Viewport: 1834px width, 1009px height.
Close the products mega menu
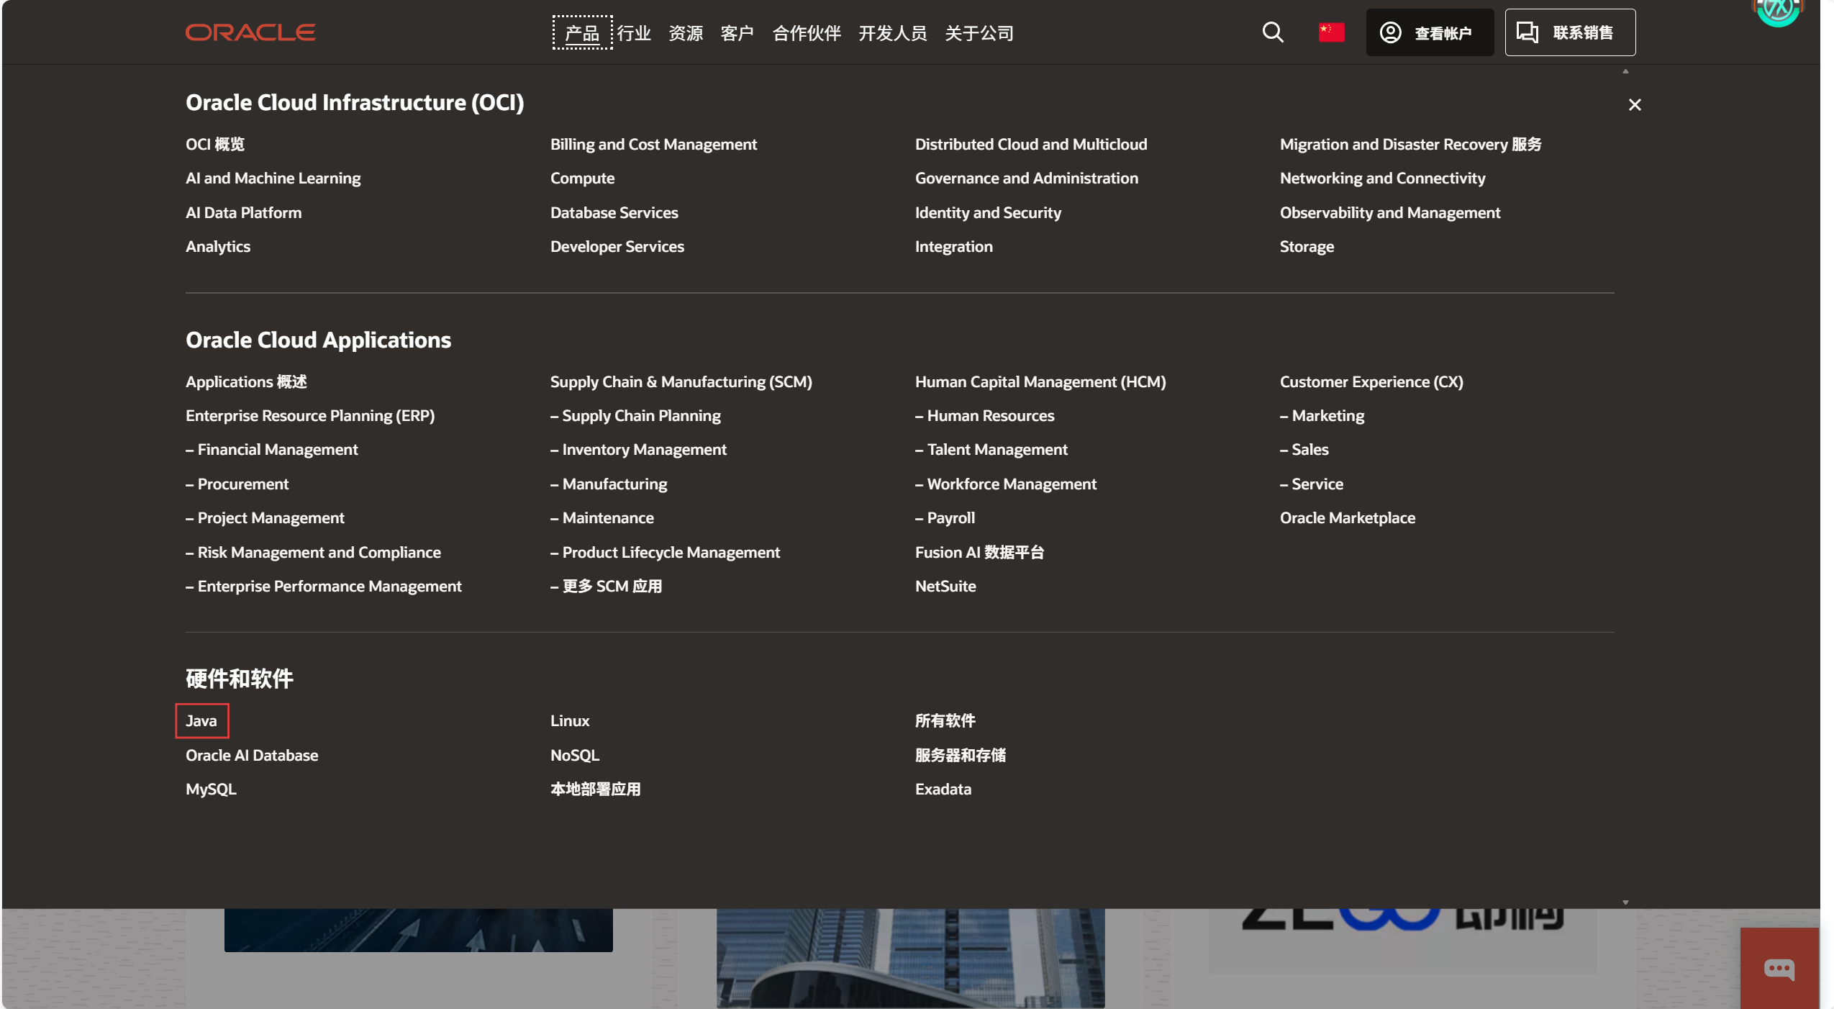tap(1634, 105)
